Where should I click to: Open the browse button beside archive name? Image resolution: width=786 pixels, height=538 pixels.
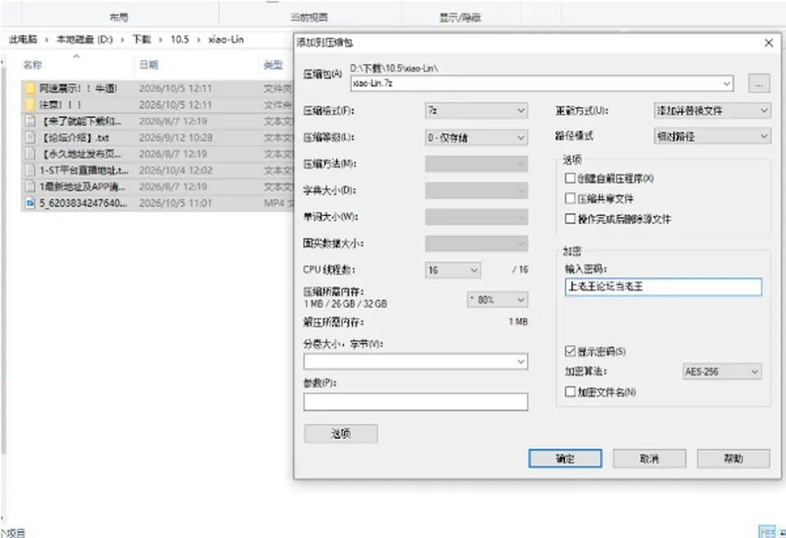758,84
